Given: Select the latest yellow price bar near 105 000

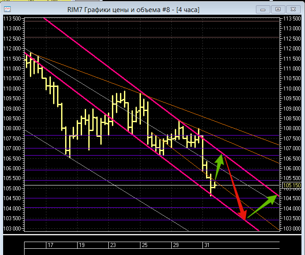Looking at the screenshot, I should coord(215,185).
